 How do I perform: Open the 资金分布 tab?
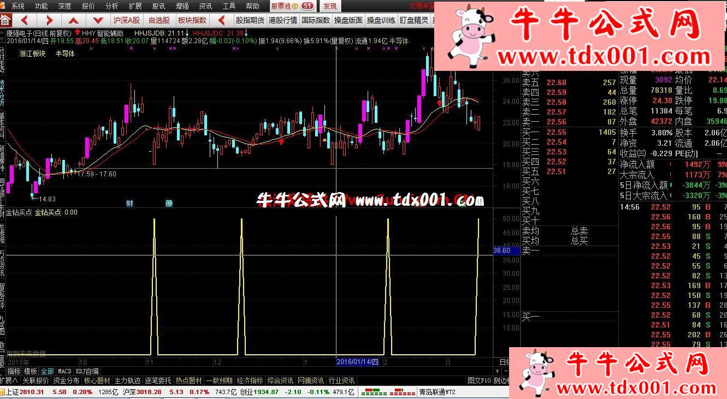(67, 380)
